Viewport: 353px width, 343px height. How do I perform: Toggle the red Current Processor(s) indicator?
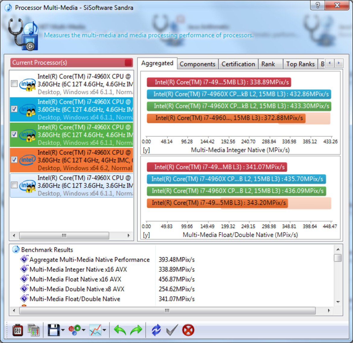click(128, 62)
